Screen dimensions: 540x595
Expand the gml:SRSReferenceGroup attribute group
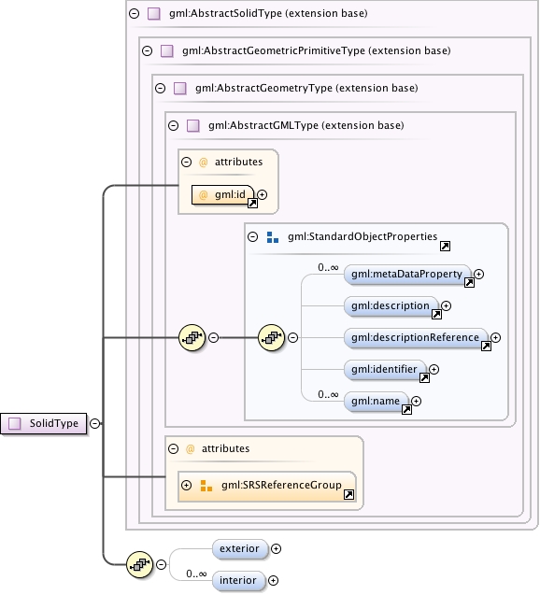[186, 486]
